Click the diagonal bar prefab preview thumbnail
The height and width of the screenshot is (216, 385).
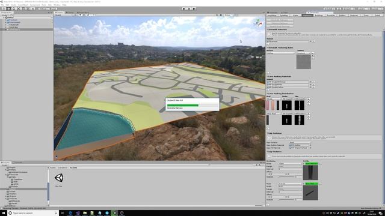[x=310, y=193]
